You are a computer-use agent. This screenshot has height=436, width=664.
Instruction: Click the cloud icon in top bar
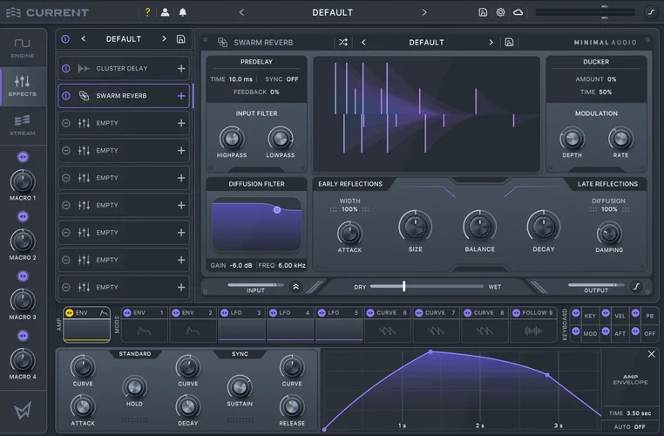518,12
